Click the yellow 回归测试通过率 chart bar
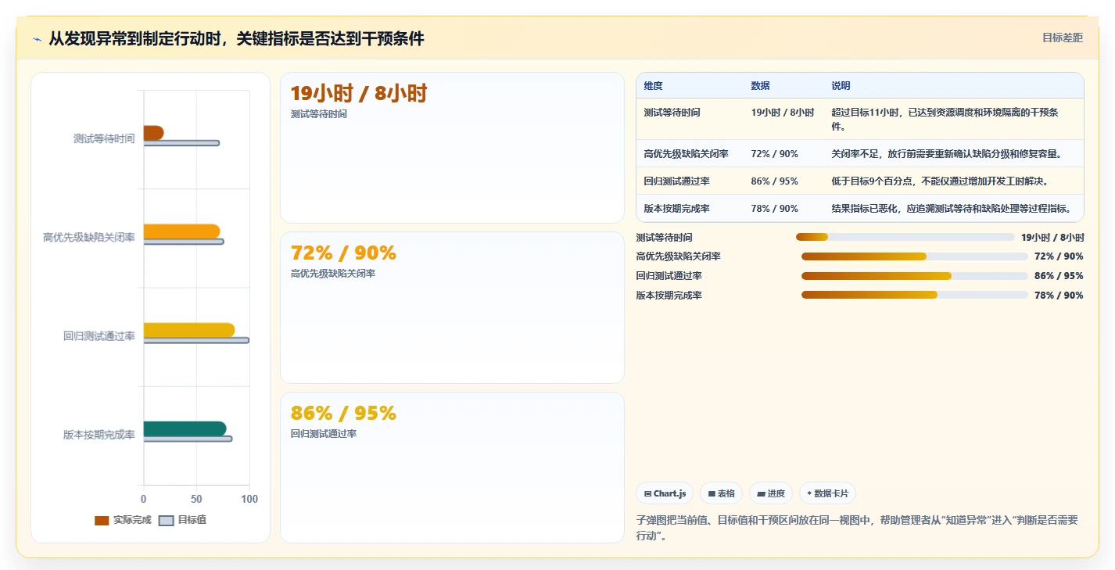The height and width of the screenshot is (570, 1115). click(x=188, y=330)
